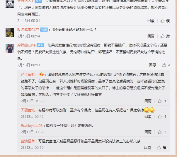Screen dimensions: 177x157
Task: Like the BradleyLee03 reply
Action: pos(159,132)
